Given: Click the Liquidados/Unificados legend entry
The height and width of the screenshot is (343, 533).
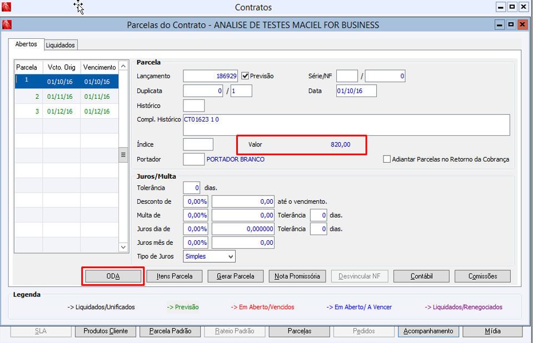Looking at the screenshot, I should [101, 307].
